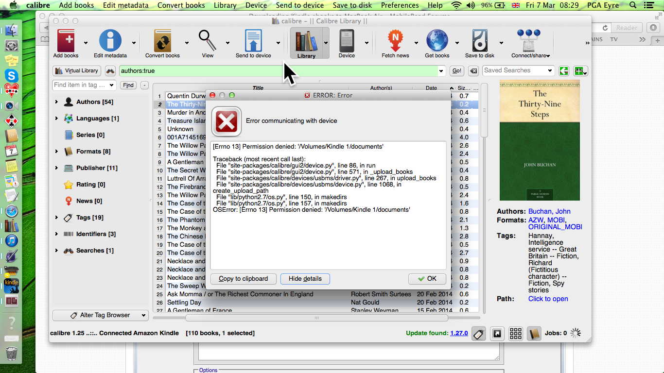Toggle the Book Details panel book icon
The width and height of the screenshot is (664, 373).
coord(534,334)
